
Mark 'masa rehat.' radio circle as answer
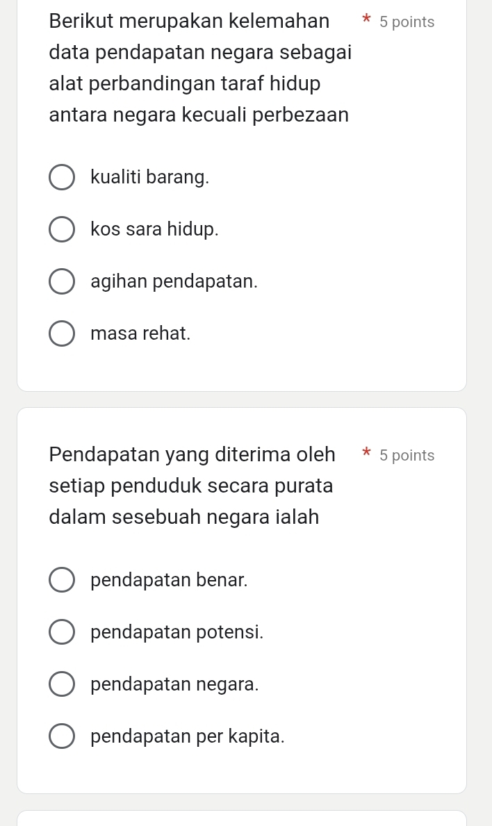[x=62, y=333]
